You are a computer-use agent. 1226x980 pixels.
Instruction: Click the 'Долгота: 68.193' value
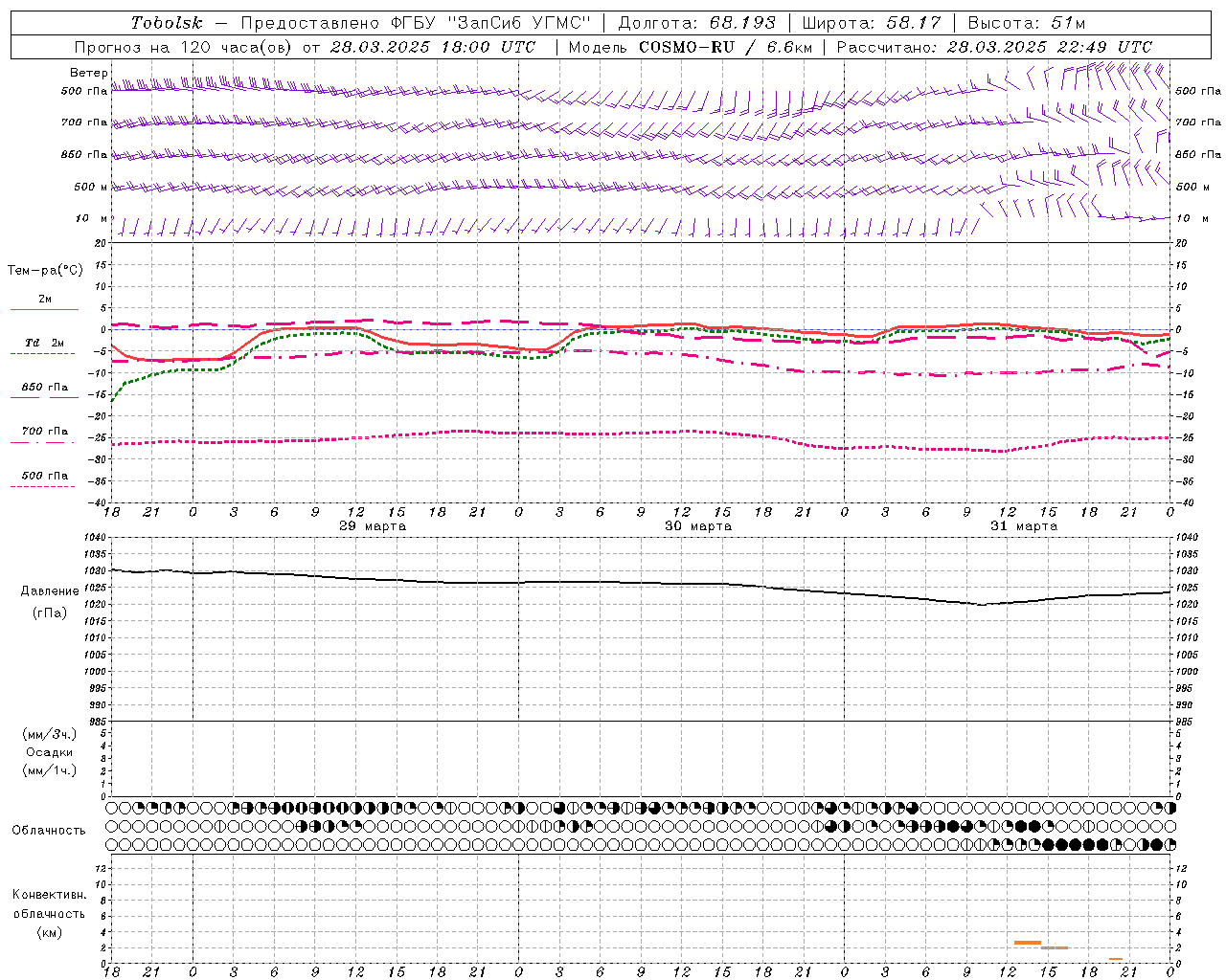tap(697, 23)
